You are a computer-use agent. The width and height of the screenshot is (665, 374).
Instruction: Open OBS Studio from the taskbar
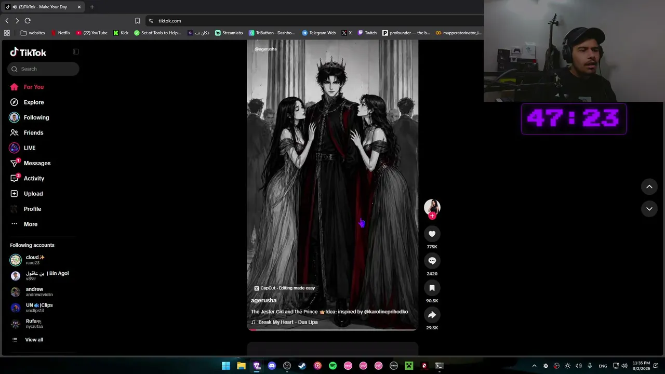[287, 366]
